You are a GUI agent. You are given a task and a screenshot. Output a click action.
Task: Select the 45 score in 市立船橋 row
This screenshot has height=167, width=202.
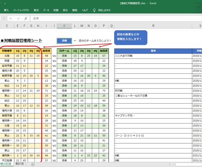pos(25,160)
